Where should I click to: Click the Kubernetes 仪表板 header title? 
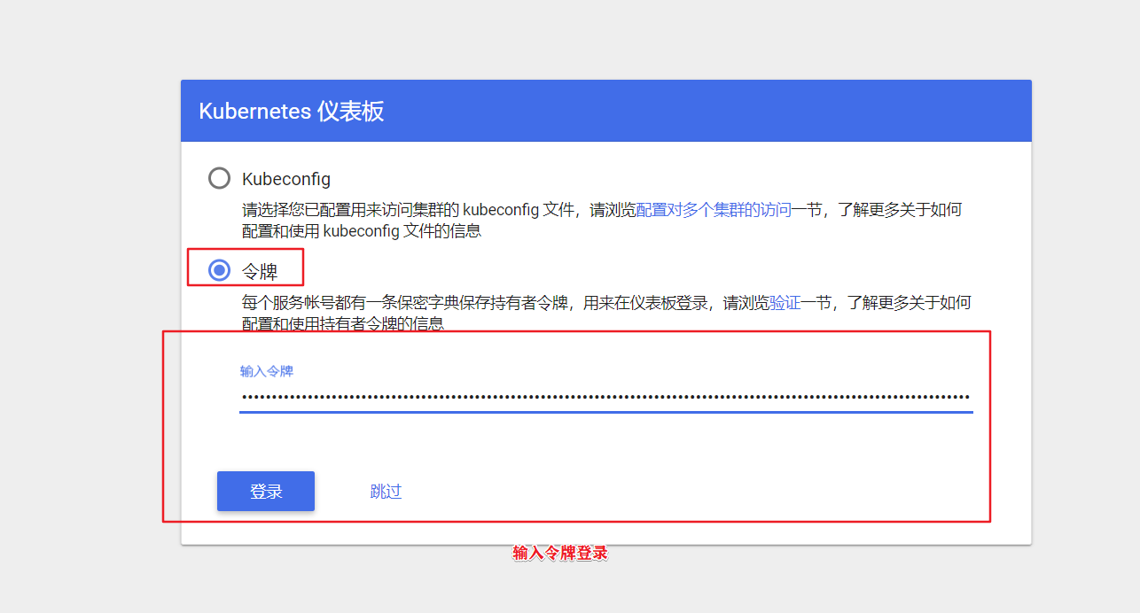[291, 111]
